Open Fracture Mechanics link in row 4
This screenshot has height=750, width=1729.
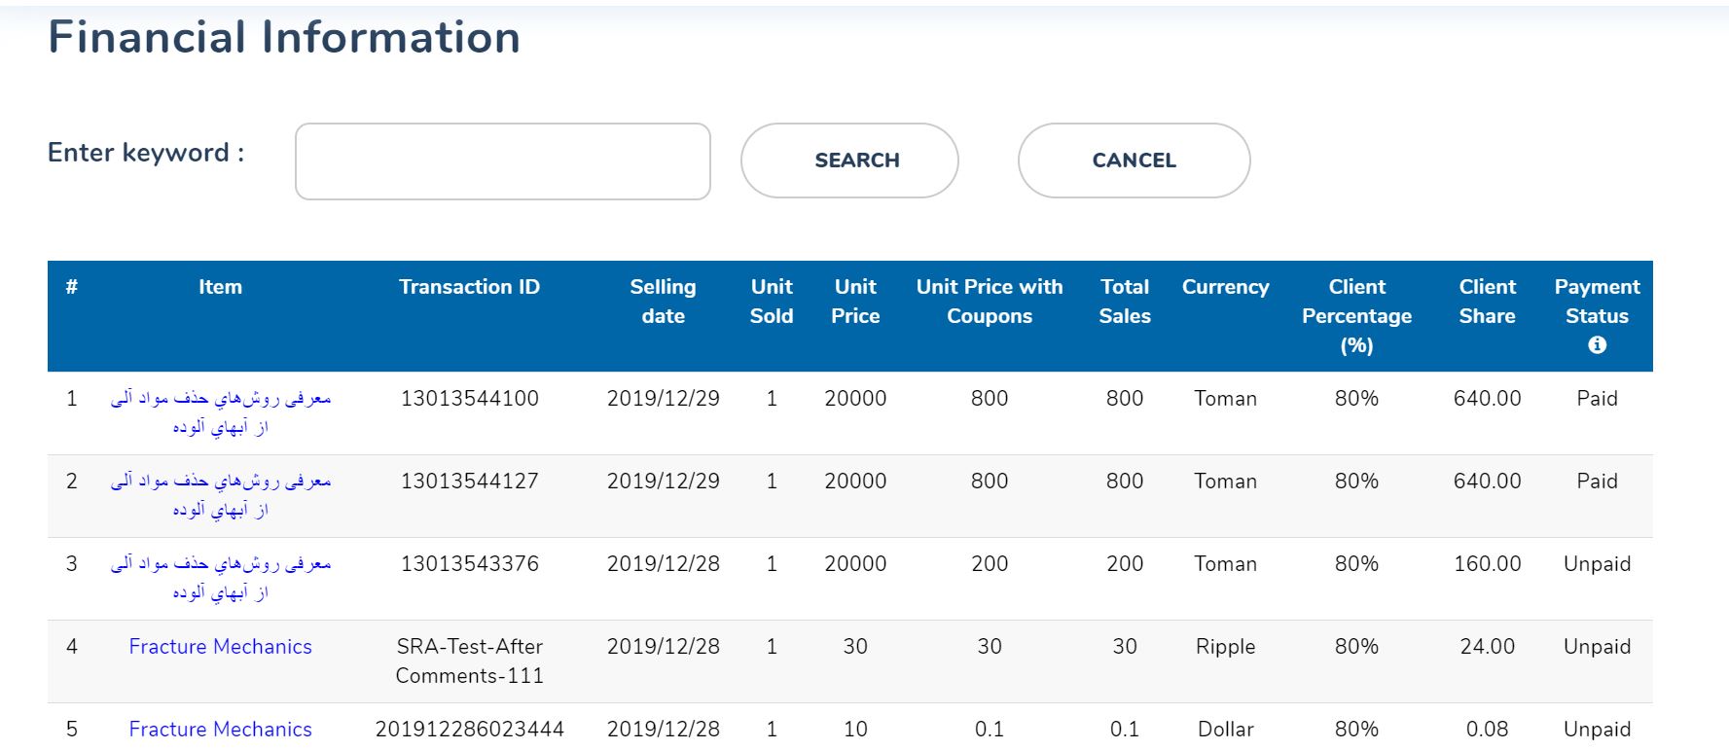point(221,647)
